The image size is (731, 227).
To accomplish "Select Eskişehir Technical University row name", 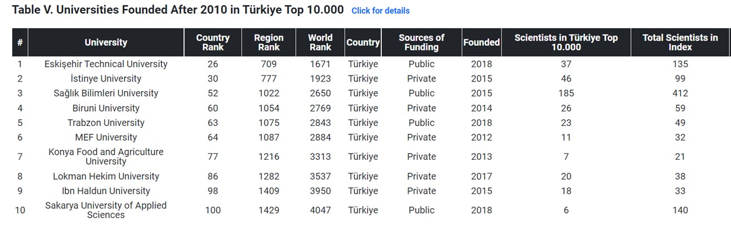I will pyautogui.click(x=106, y=64).
